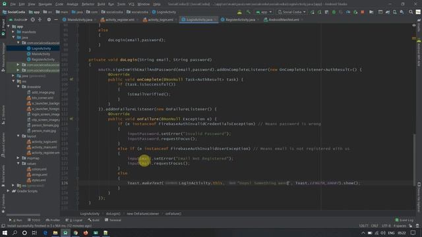Expand the manifests folder
The width and height of the screenshot is (422, 237).
[13, 32]
